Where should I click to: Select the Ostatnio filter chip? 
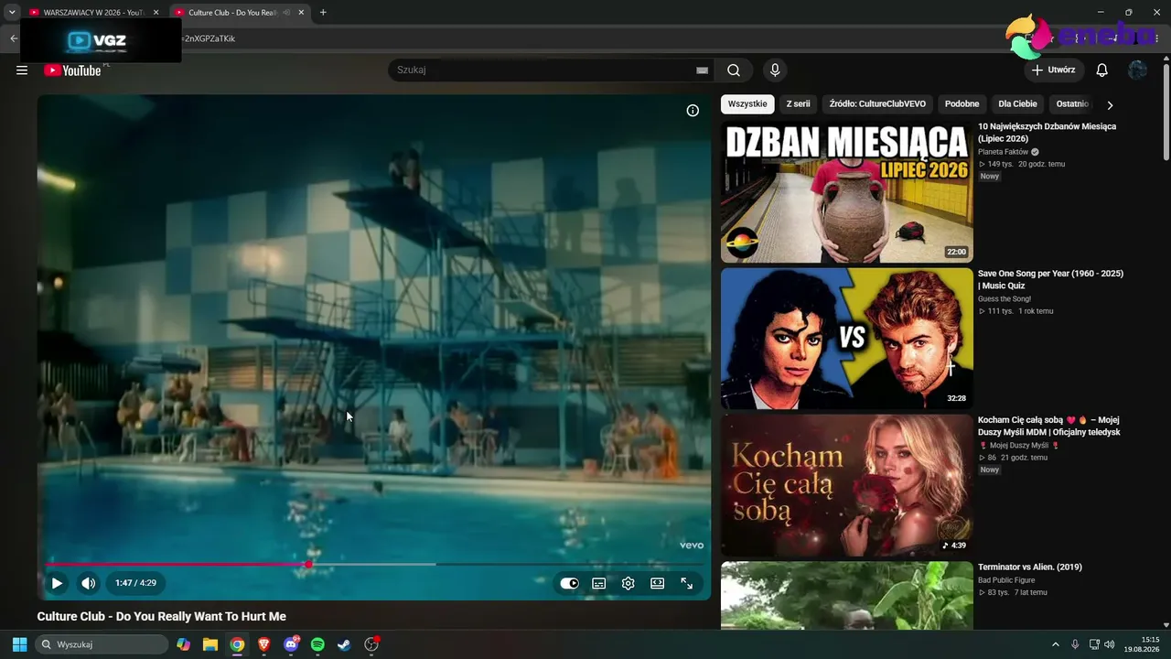tap(1072, 104)
